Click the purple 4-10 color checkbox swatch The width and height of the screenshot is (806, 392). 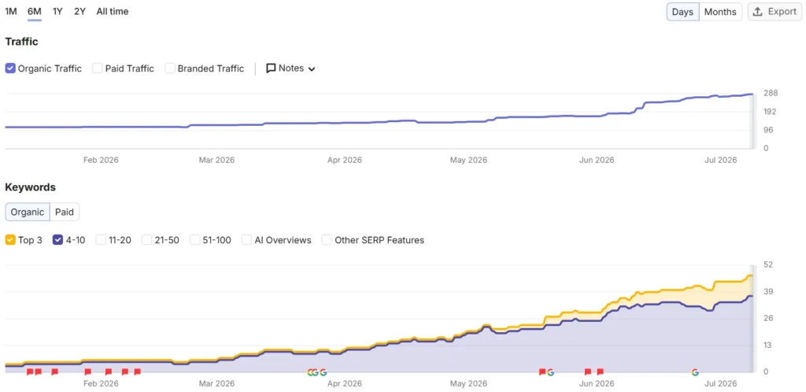[58, 240]
